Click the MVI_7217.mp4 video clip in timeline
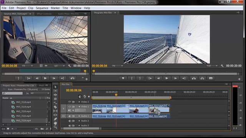This screenshot has height=138, width=246. pyautogui.click(x=159, y=108)
